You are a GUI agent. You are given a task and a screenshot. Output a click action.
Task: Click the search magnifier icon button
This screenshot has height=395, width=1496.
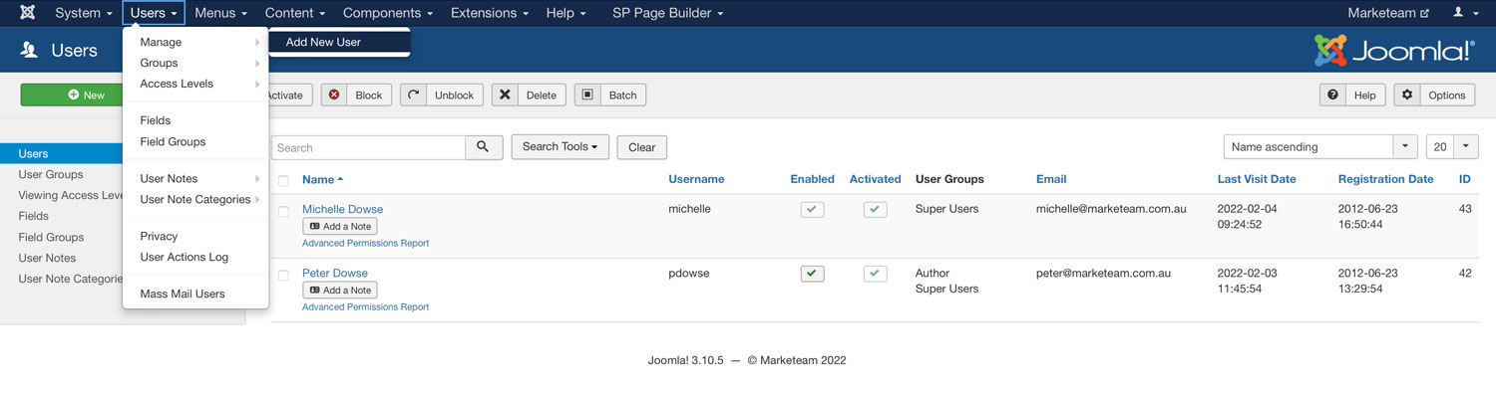click(x=483, y=147)
